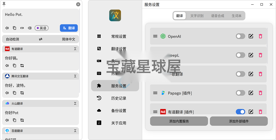Collapse the 百度翻译 result card
Screen dimensions: 276x140
[x=75, y=131]
